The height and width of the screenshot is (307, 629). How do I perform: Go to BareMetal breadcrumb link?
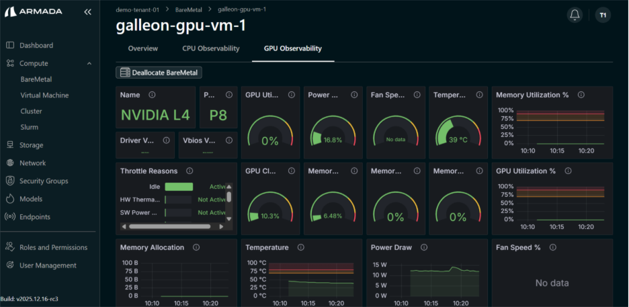click(189, 9)
